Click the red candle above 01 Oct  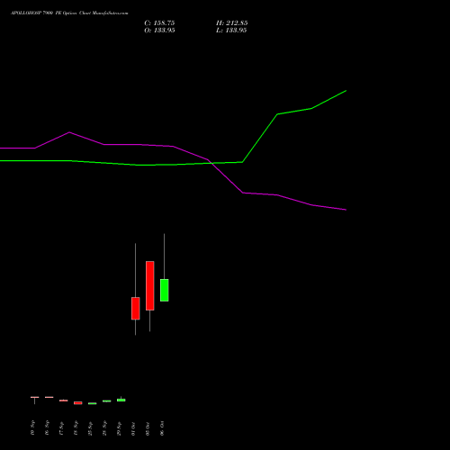pos(136,309)
